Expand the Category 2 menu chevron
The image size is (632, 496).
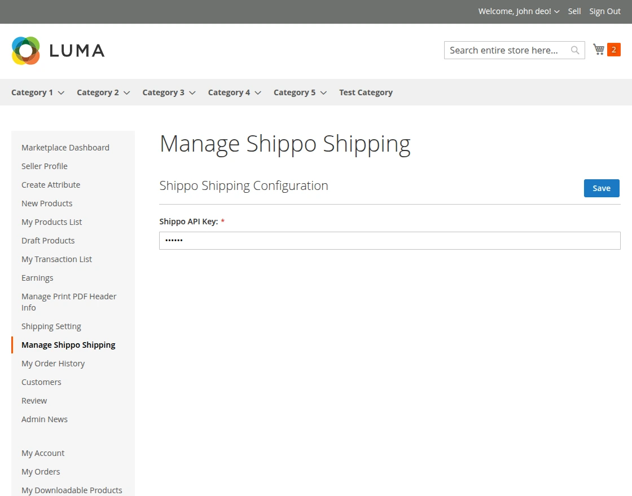click(127, 92)
